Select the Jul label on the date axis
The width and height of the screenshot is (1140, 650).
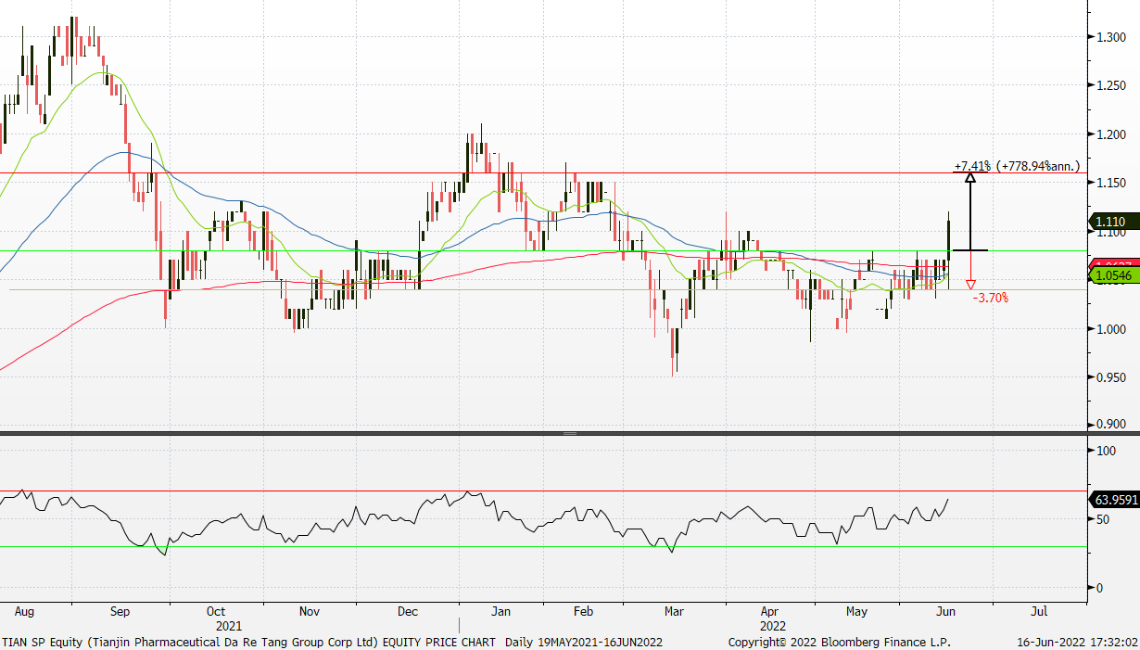pos(1039,612)
